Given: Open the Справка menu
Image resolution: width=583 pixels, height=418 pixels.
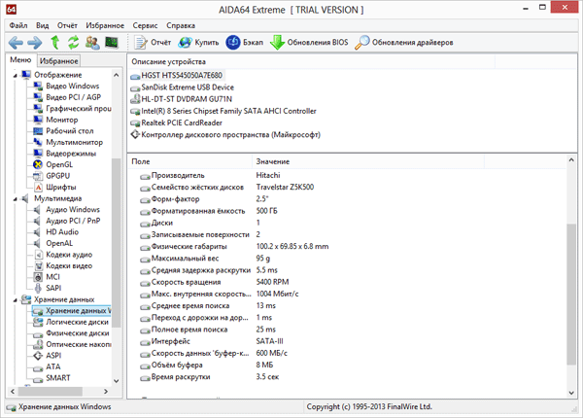Looking at the screenshot, I should (x=181, y=25).
